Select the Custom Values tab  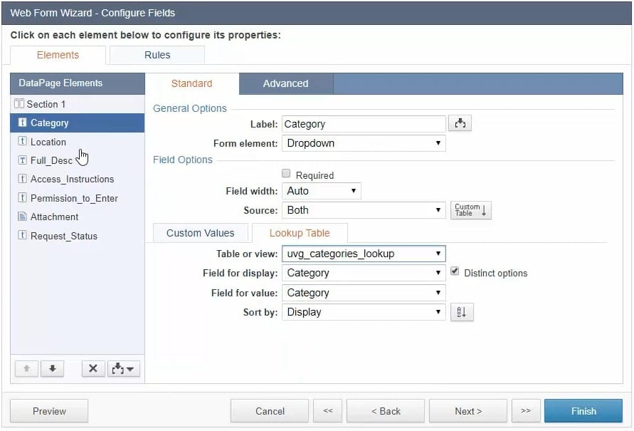(x=200, y=233)
